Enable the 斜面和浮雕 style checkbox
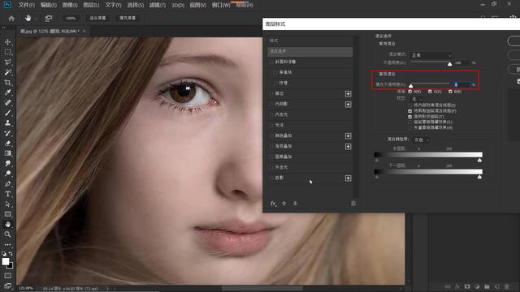The image size is (520, 292). pyautogui.click(x=271, y=62)
